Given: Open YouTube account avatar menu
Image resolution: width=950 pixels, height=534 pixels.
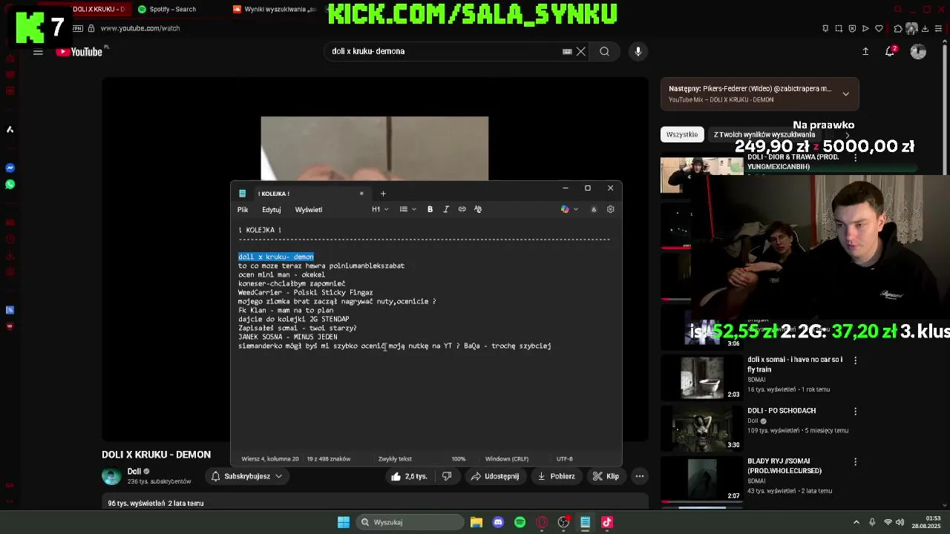Looking at the screenshot, I should [x=918, y=51].
